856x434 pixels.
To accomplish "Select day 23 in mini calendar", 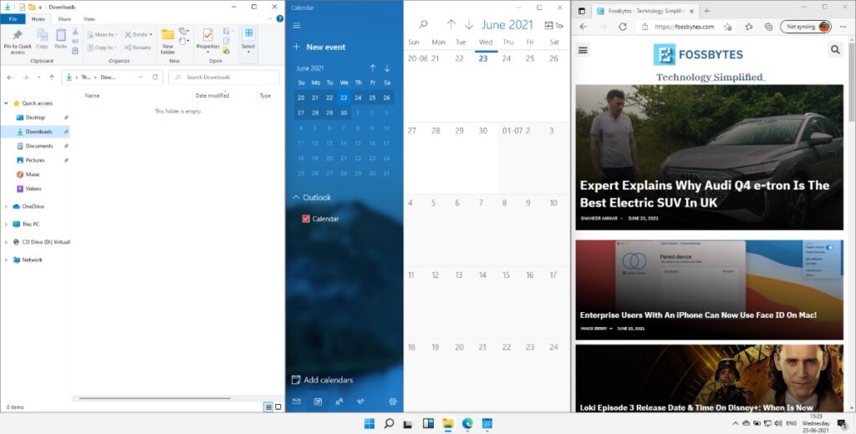I will (x=344, y=98).
